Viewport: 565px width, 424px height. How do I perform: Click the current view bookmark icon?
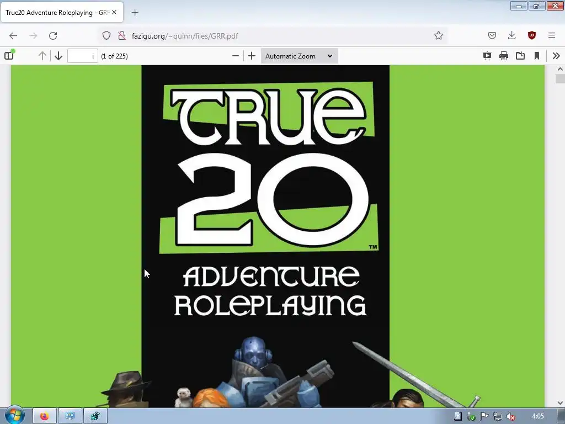[x=536, y=56]
